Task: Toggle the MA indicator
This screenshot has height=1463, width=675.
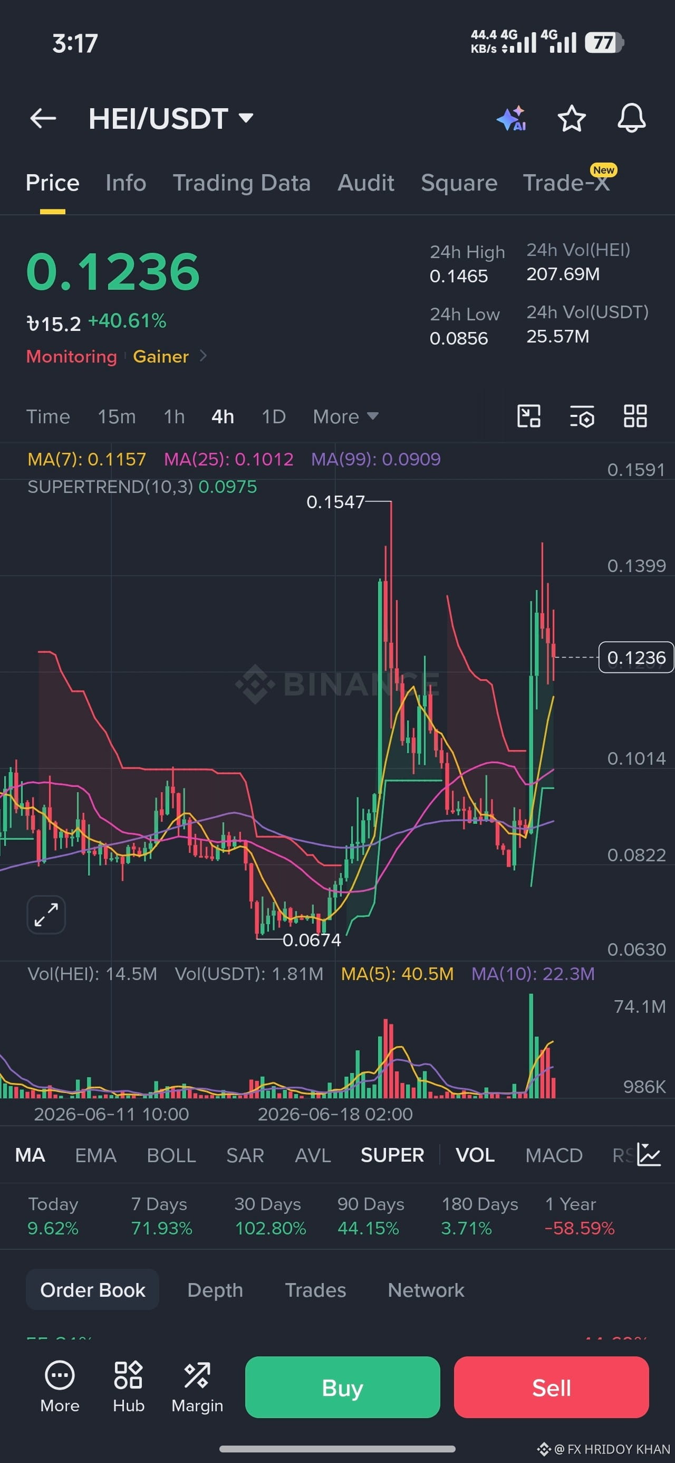Action: tap(30, 1155)
